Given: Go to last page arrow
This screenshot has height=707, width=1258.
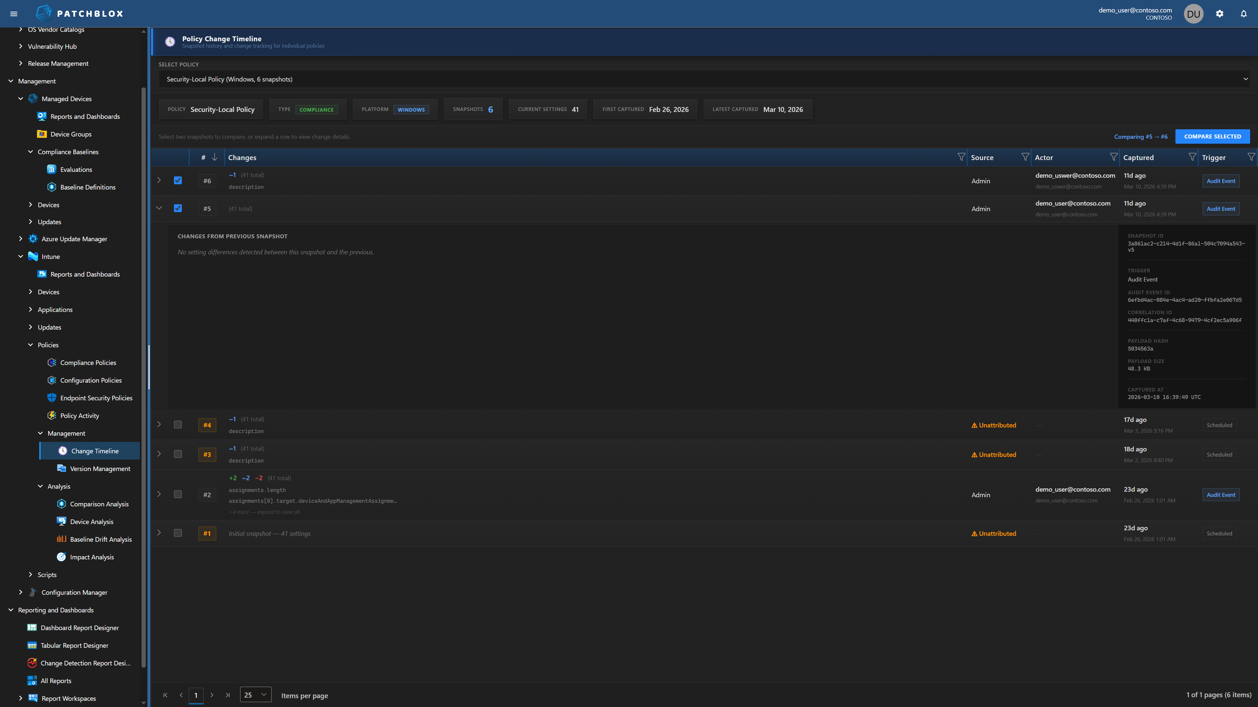Looking at the screenshot, I should point(228,695).
